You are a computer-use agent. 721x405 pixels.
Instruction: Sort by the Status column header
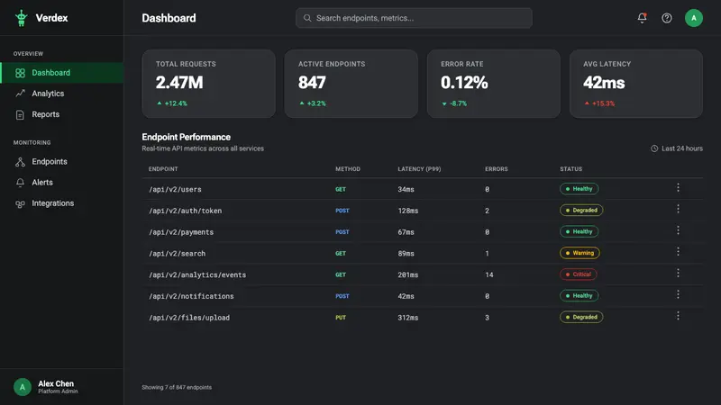coord(571,169)
